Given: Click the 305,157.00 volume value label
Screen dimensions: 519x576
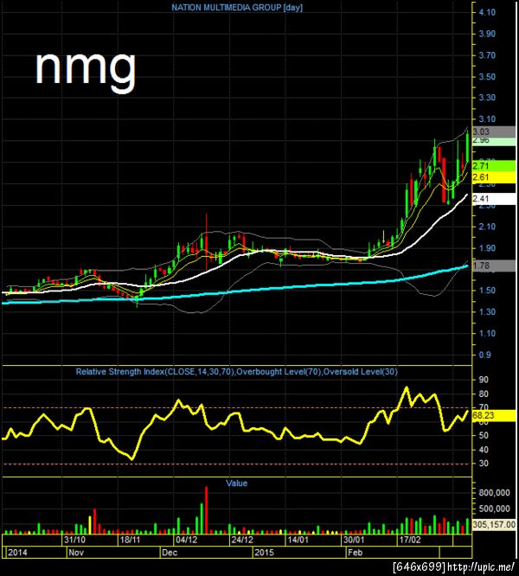Looking at the screenshot, I should [494, 525].
